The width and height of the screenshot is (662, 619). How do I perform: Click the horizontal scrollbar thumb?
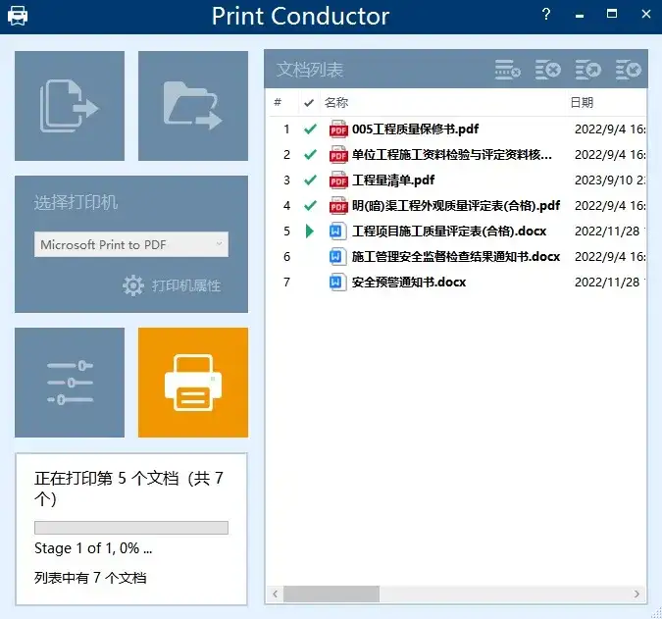click(331, 593)
